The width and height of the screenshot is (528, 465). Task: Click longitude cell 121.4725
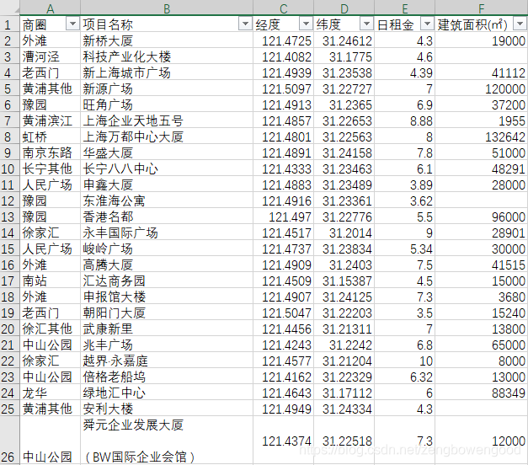click(x=283, y=40)
